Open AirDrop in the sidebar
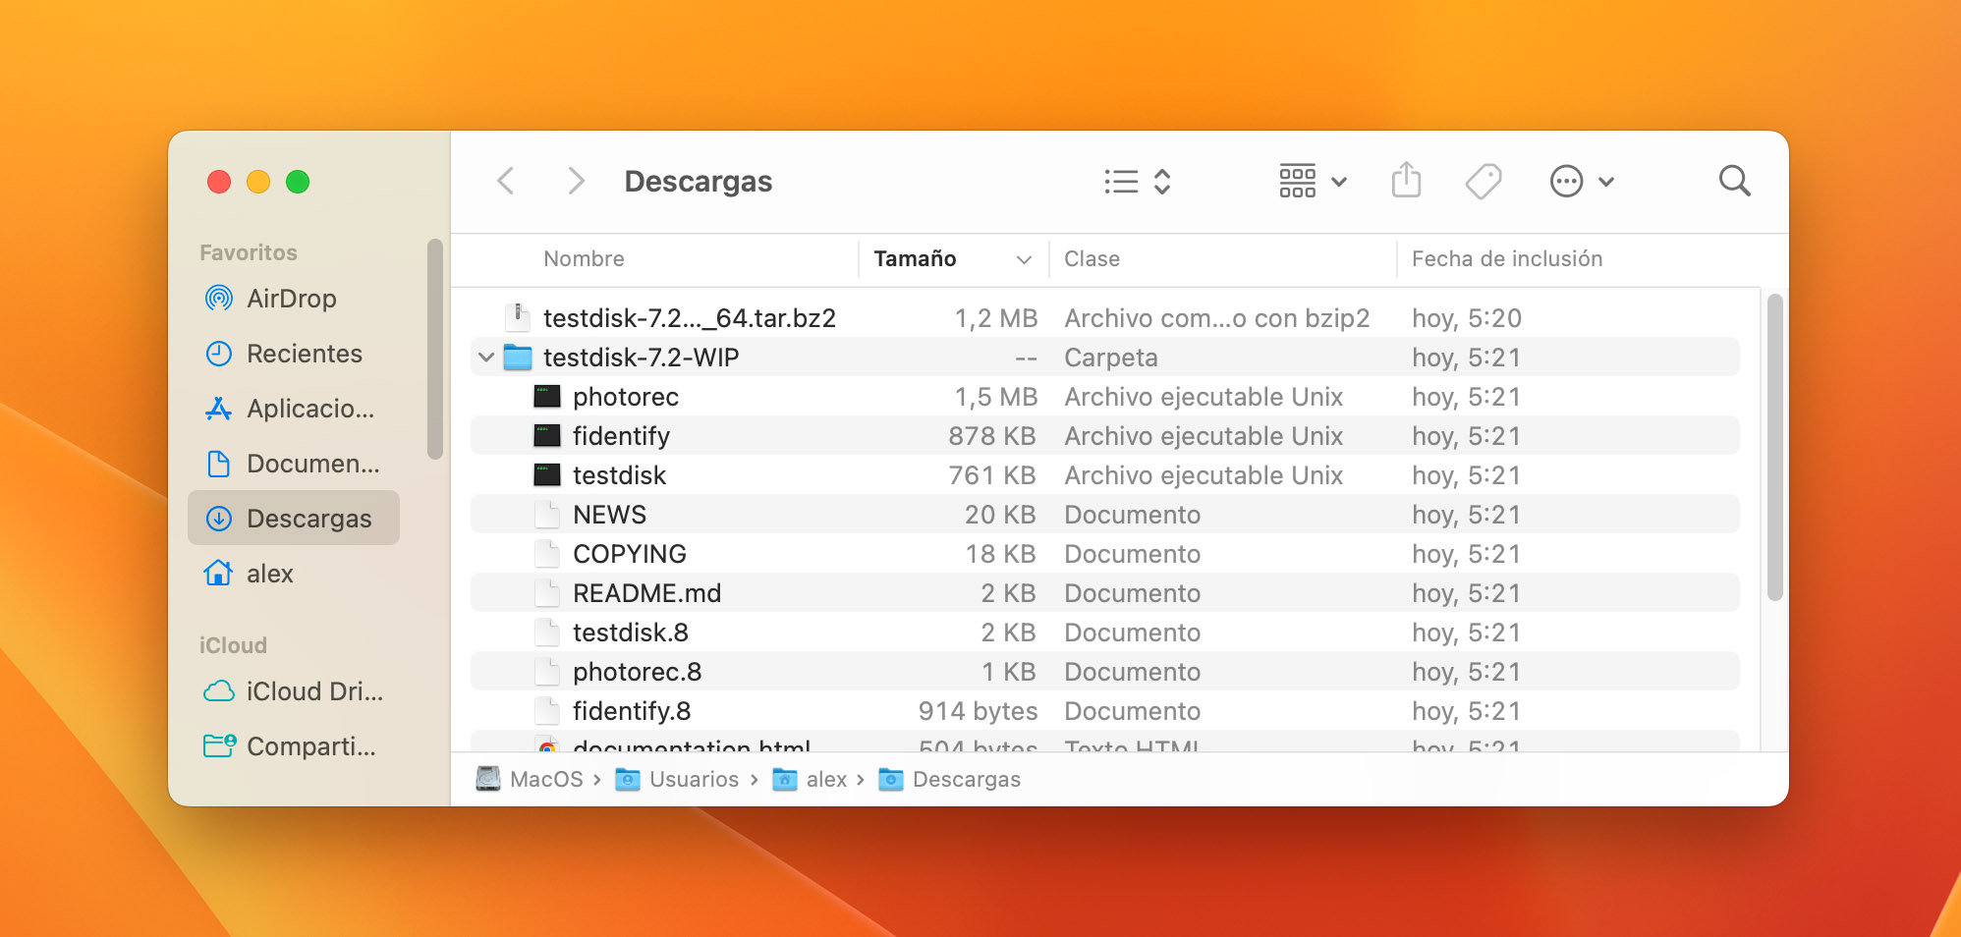 (293, 299)
